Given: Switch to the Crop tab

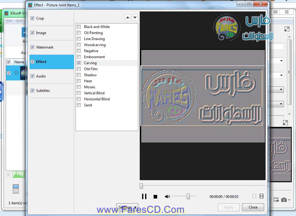Looking at the screenshot, I should [51, 18].
